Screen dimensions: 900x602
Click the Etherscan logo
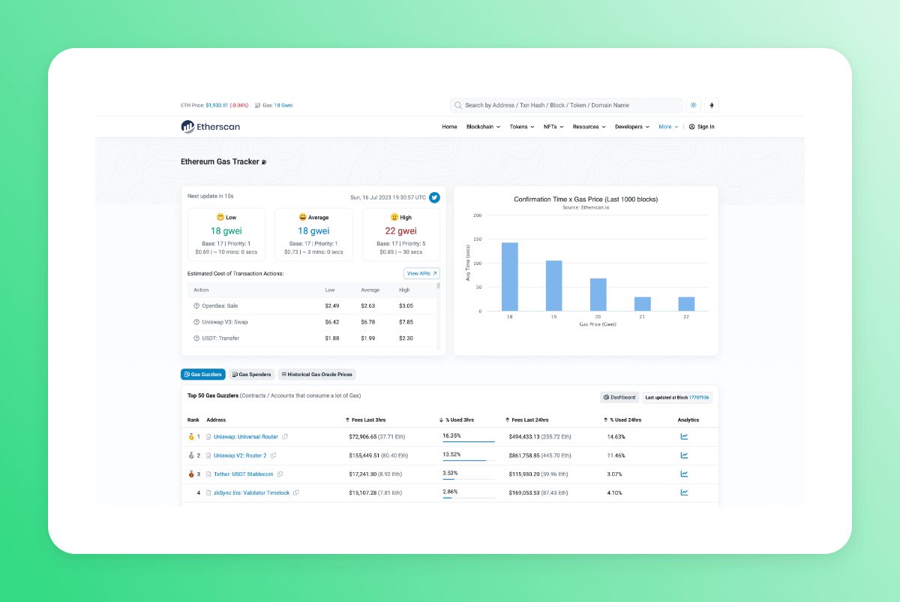[211, 127]
